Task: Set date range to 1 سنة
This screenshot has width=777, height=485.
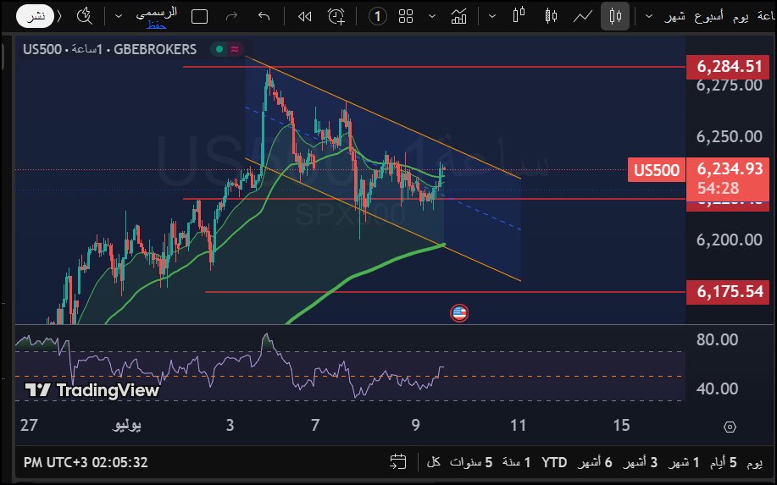Action: click(516, 462)
